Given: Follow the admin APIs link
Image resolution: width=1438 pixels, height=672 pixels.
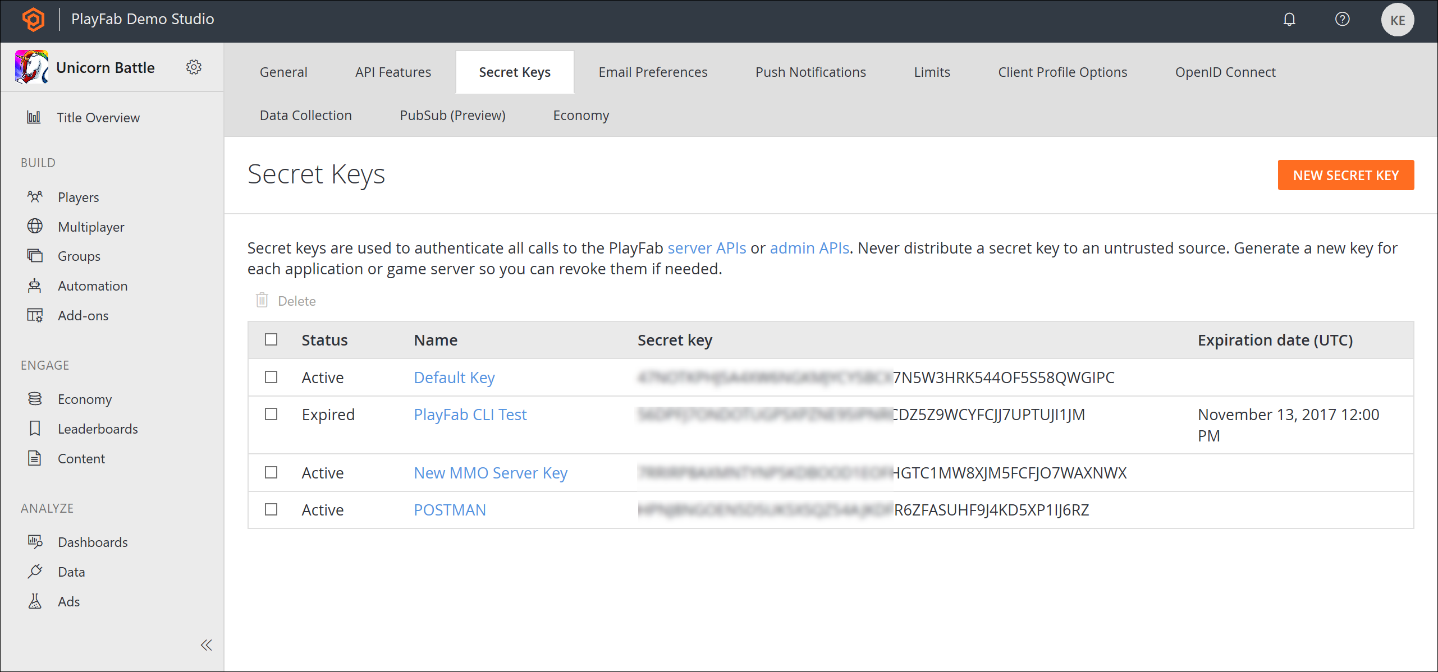Looking at the screenshot, I should 809,248.
